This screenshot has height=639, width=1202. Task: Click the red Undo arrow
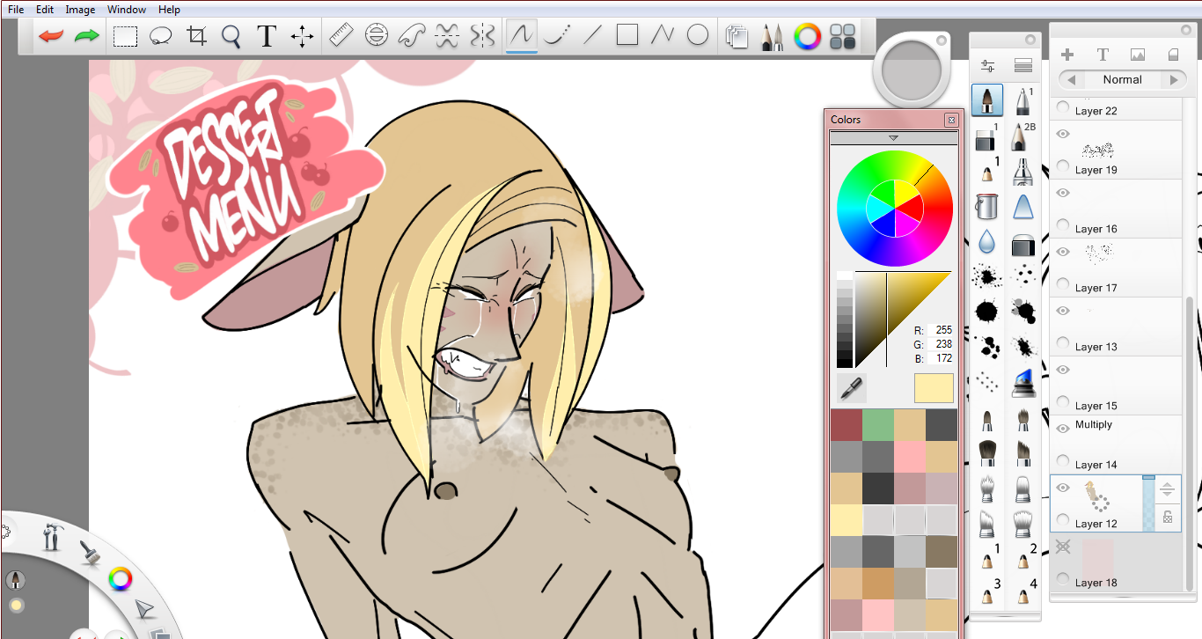tap(51, 36)
